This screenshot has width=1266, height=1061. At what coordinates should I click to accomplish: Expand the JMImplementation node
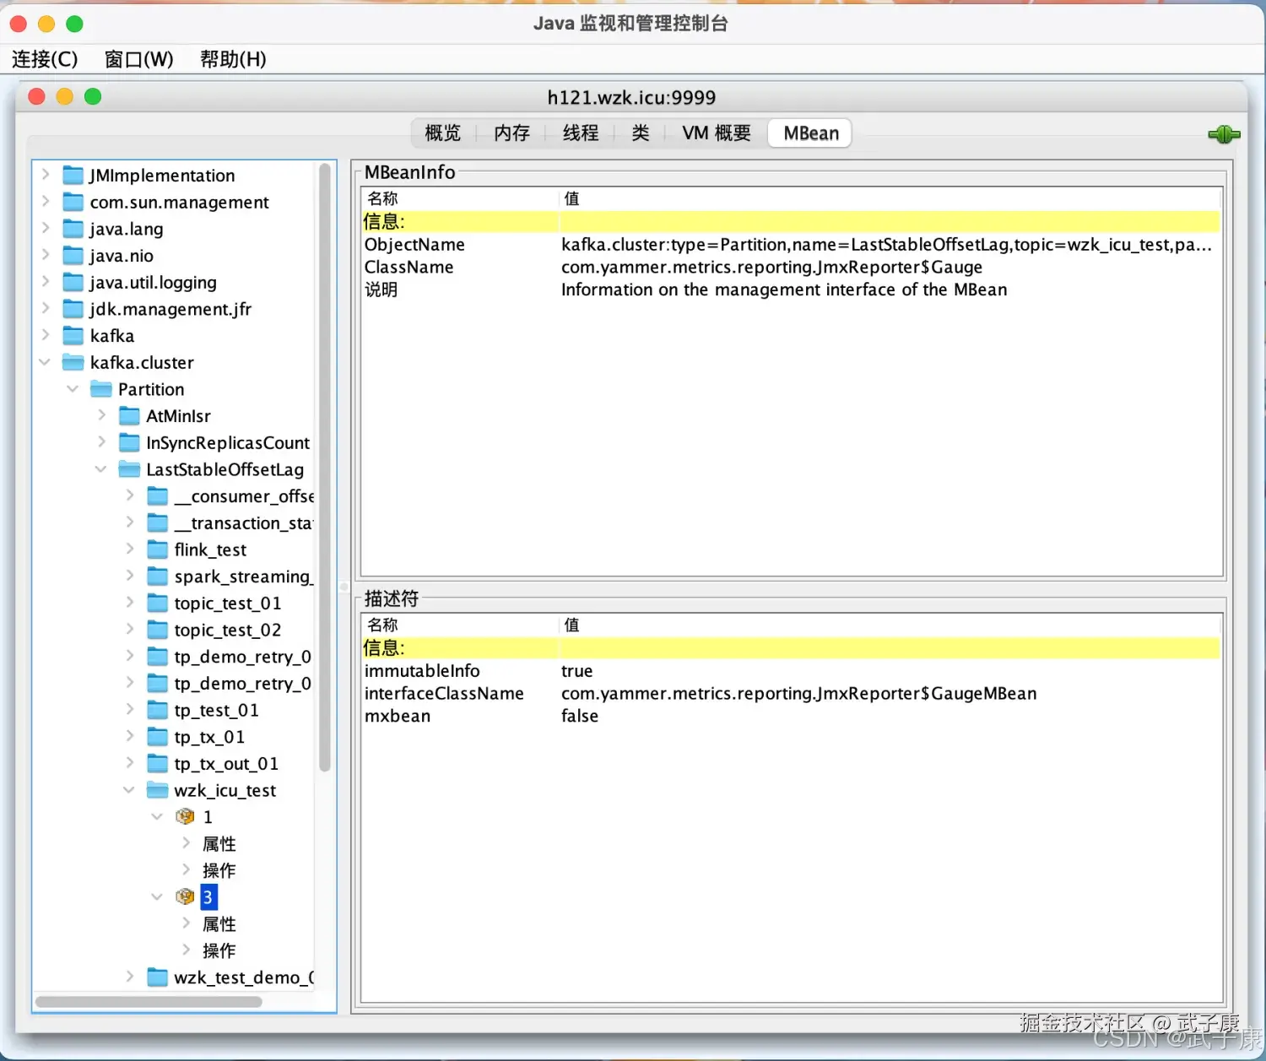[x=46, y=175]
